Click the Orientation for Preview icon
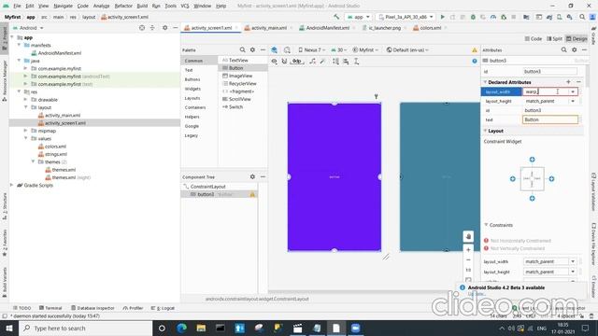Image resolution: width=598 pixels, height=336 pixels. click(x=287, y=49)
